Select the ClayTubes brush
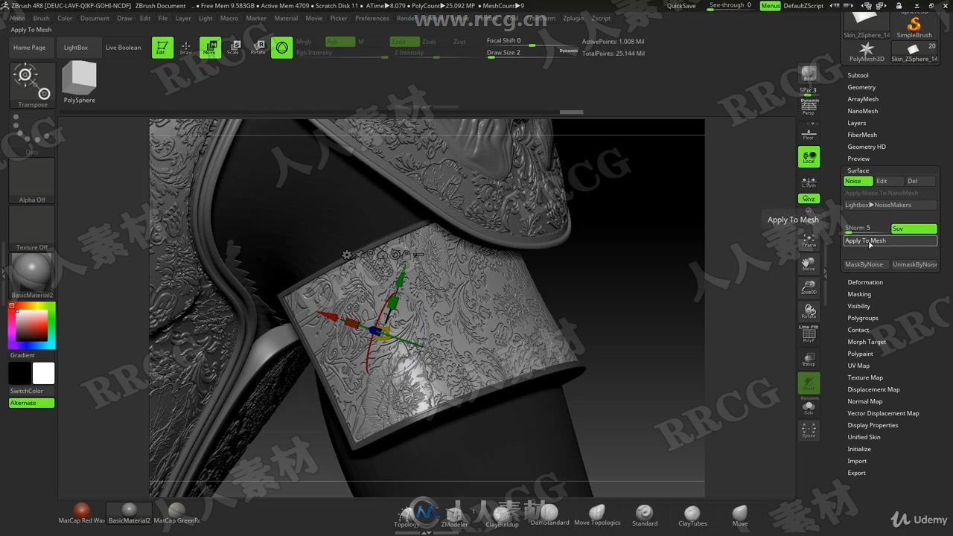This screenshot has height=536, width=953. click(692, 515)
